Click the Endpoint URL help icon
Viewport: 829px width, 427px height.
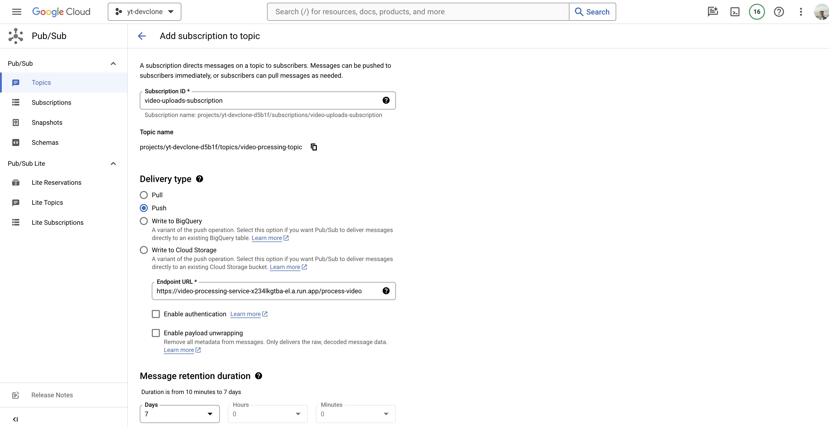click(x=386, y=291)
